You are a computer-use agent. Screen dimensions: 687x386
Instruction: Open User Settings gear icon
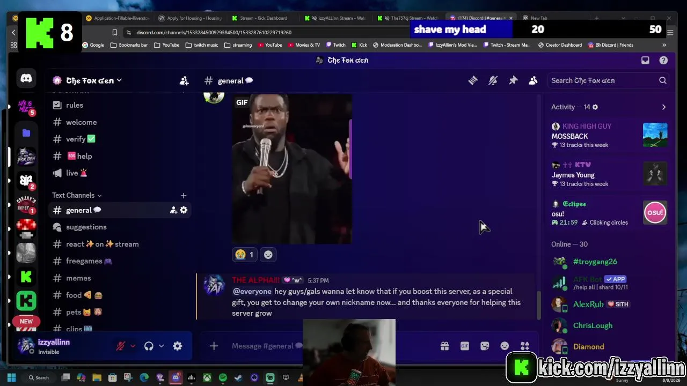(178, 346)
